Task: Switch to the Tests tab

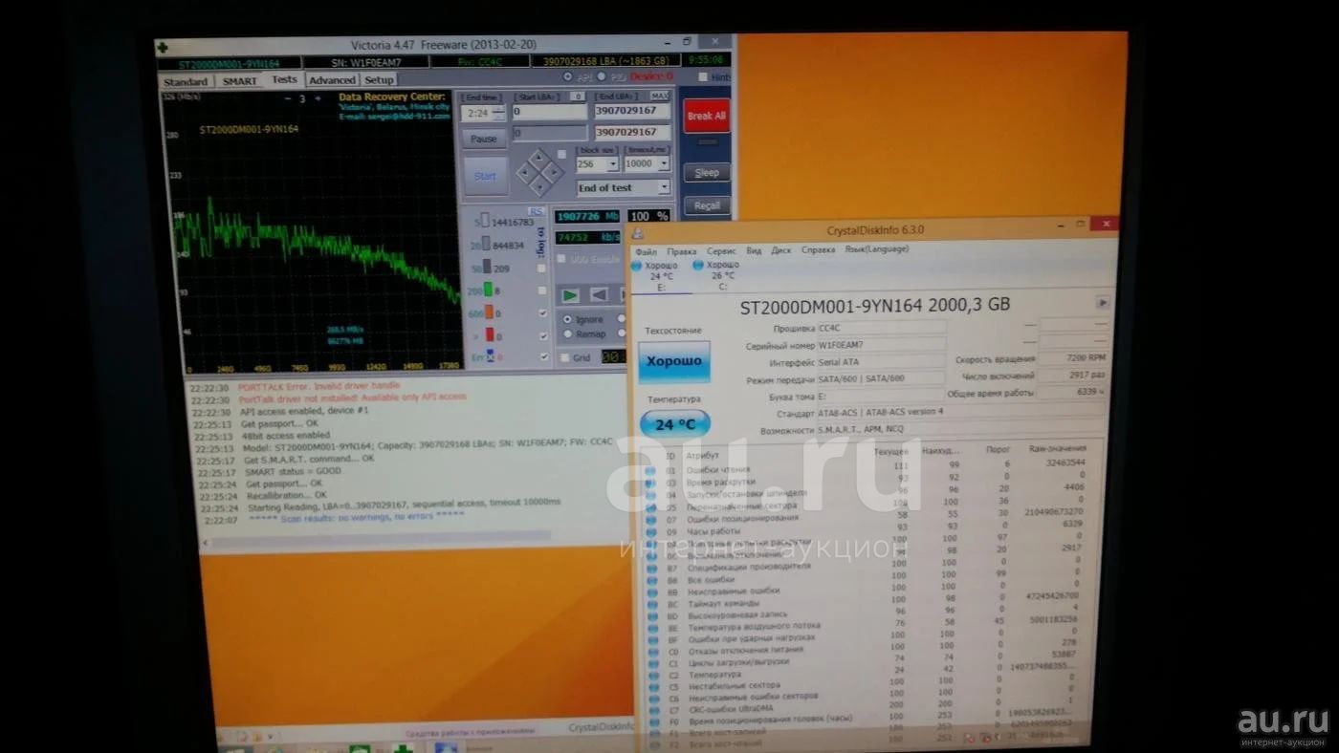Action: tap(285, 79)
